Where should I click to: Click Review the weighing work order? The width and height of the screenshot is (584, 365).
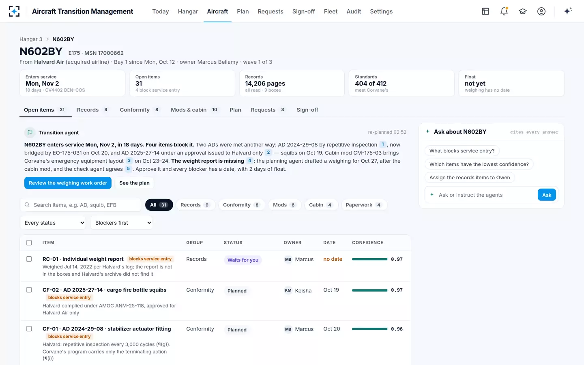[x=68, y=183]
